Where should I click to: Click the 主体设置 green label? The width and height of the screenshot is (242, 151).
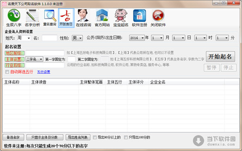(15, 59)
